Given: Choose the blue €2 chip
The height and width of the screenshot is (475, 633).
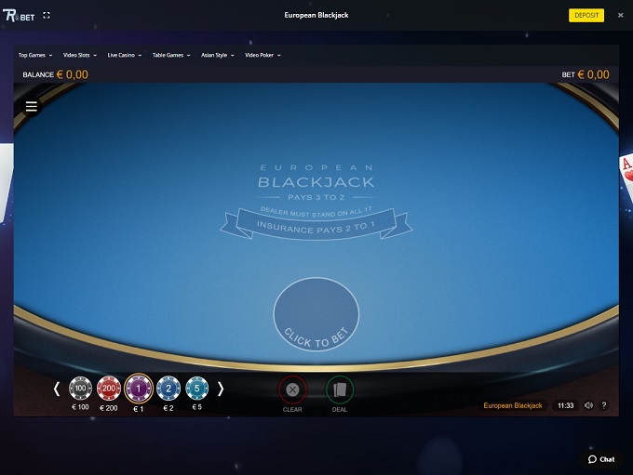Looking at the screenshot, I should coord(168,389).
